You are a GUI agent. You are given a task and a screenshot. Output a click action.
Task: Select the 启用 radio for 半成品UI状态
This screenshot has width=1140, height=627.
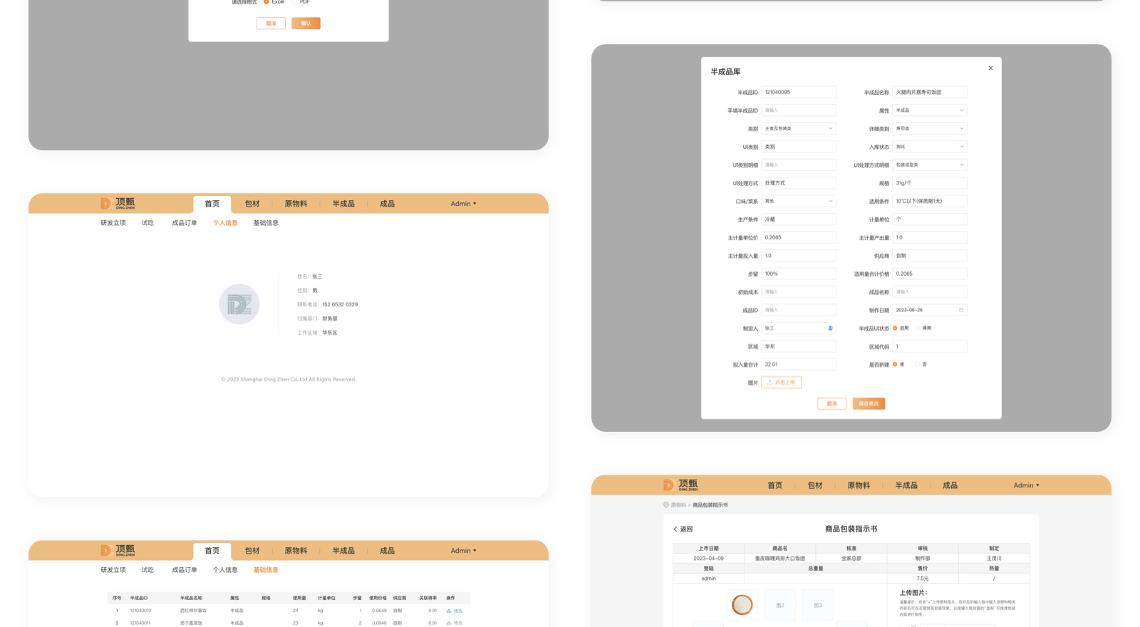(895, 328)
